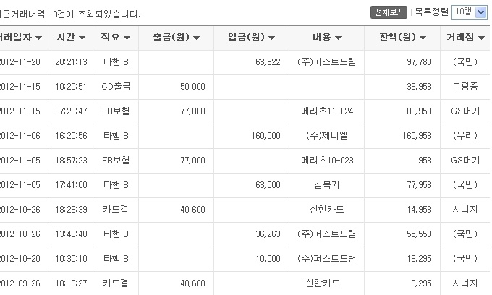Image resolution: width=492 pixels, height=295 pixels.
Task: Click the 출금(원) column header text
Action: [171, 38]
